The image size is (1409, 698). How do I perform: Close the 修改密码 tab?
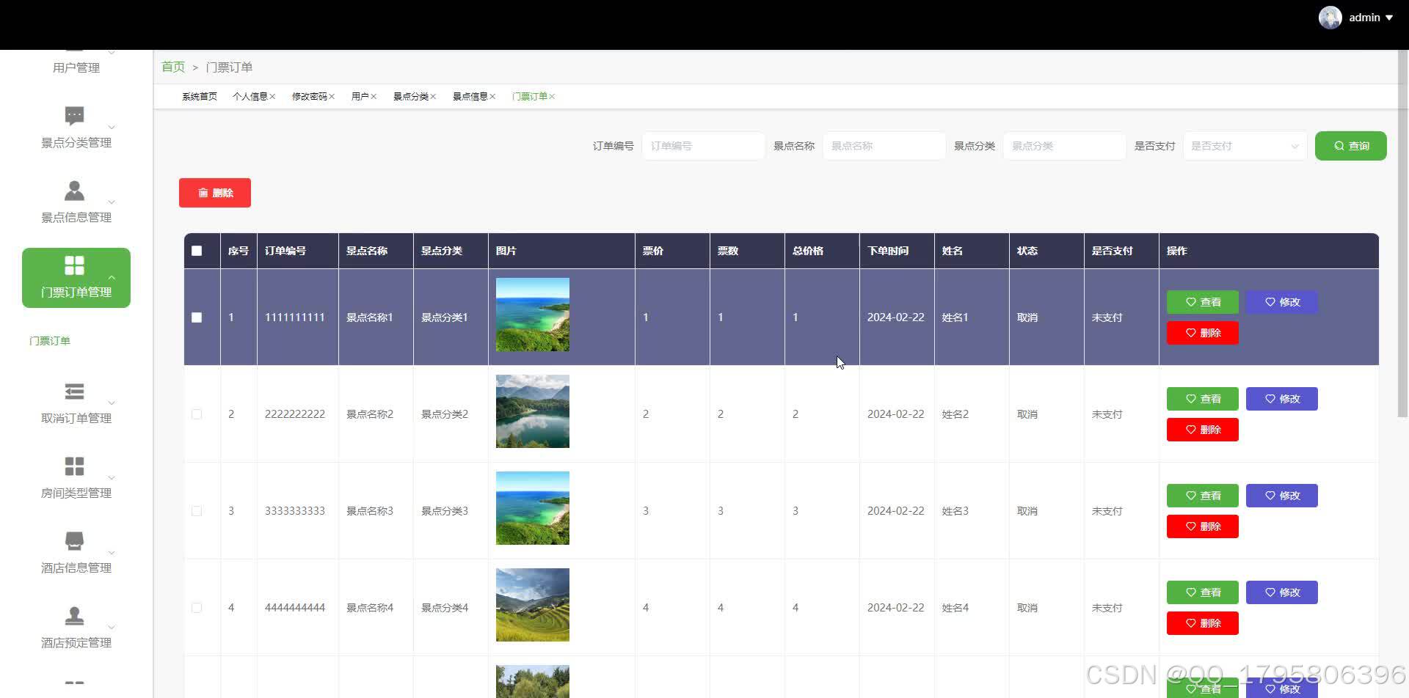pos(332,97)
